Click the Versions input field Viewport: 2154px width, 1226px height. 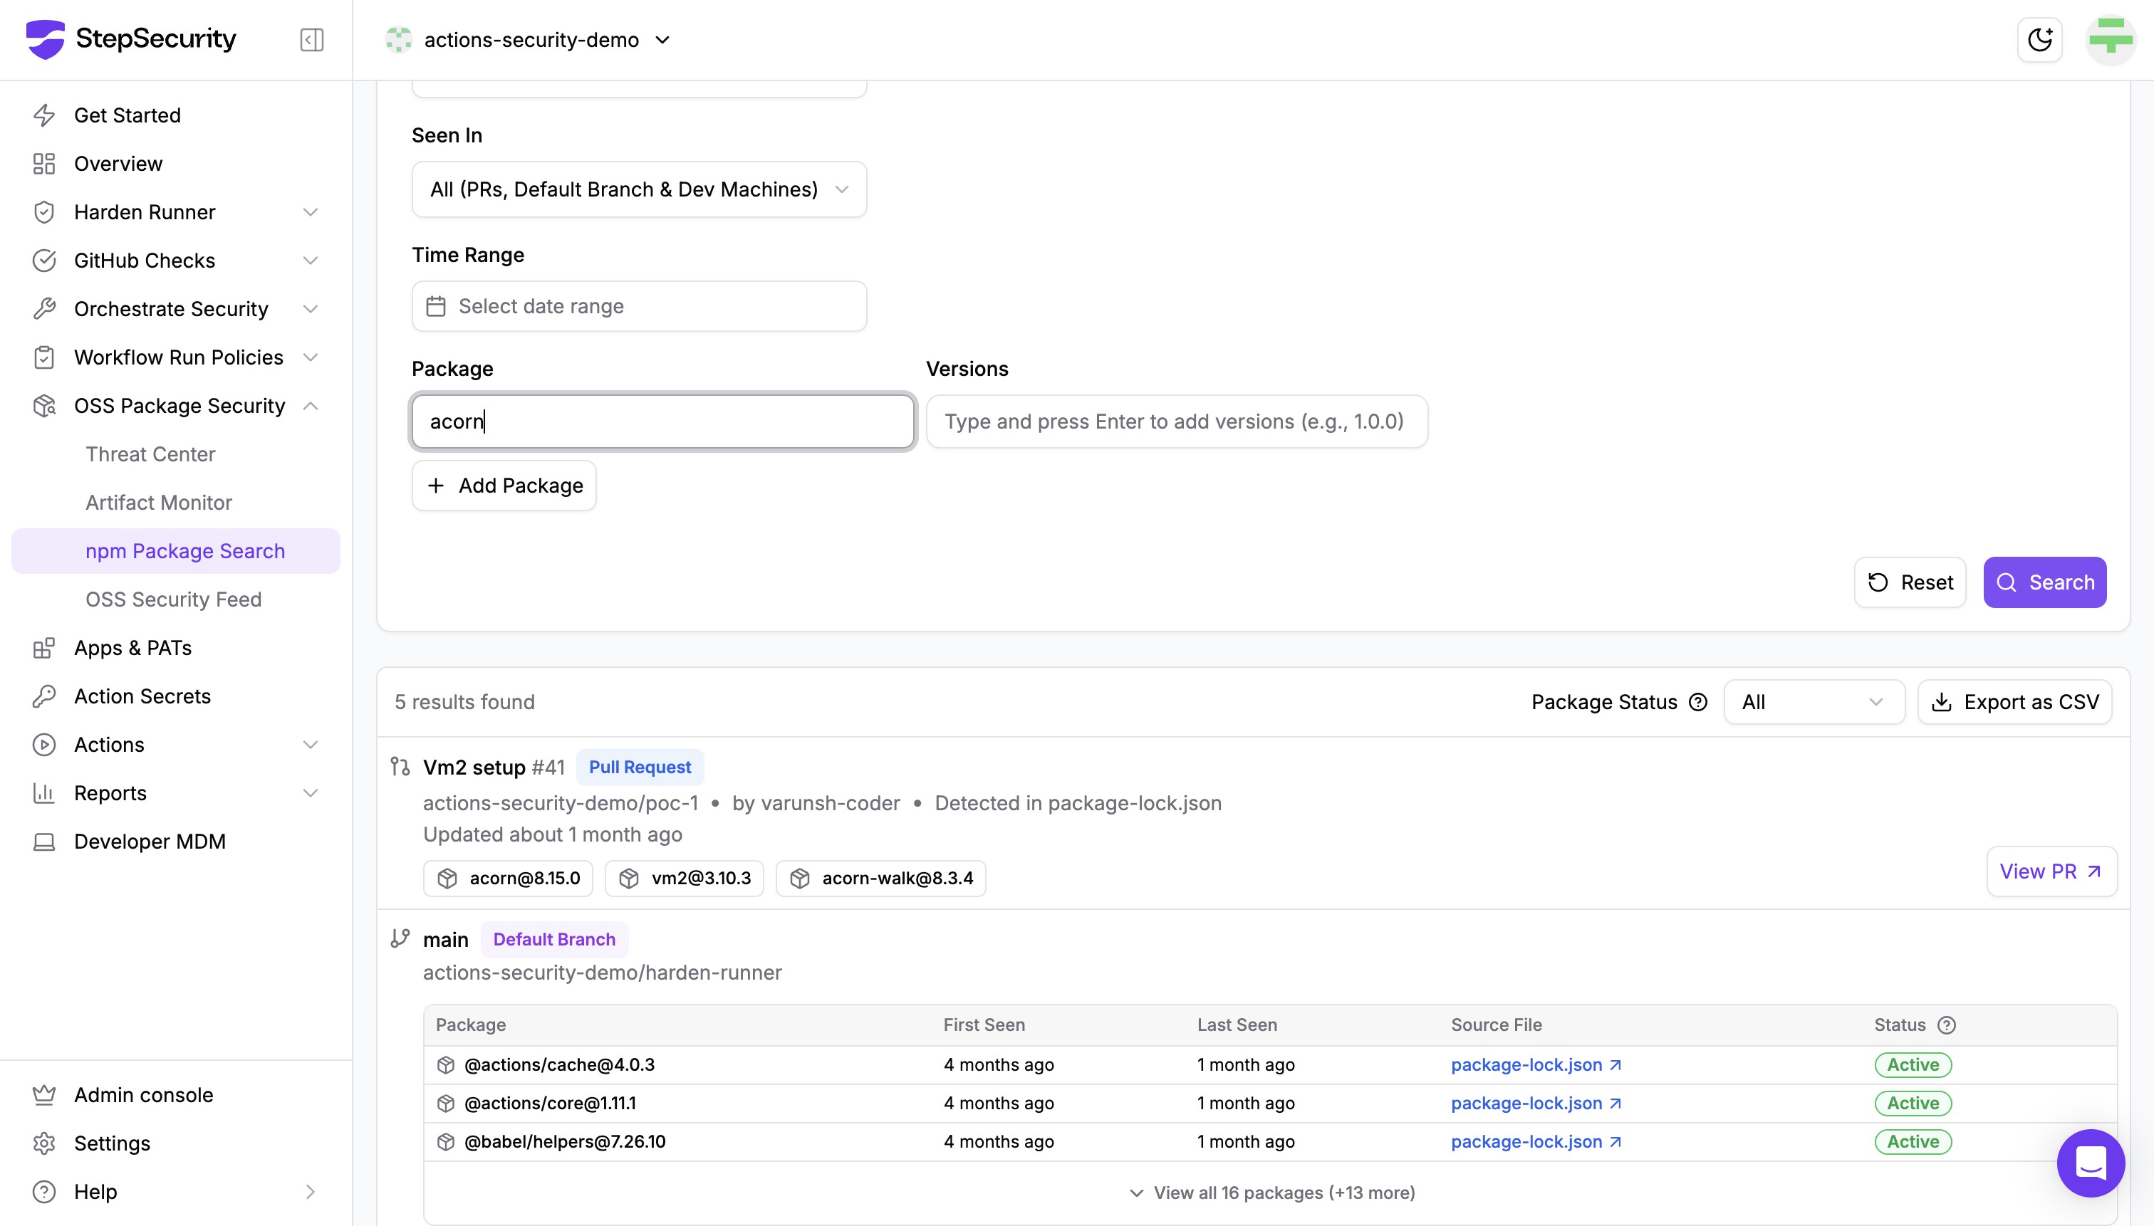point(1176,421)
